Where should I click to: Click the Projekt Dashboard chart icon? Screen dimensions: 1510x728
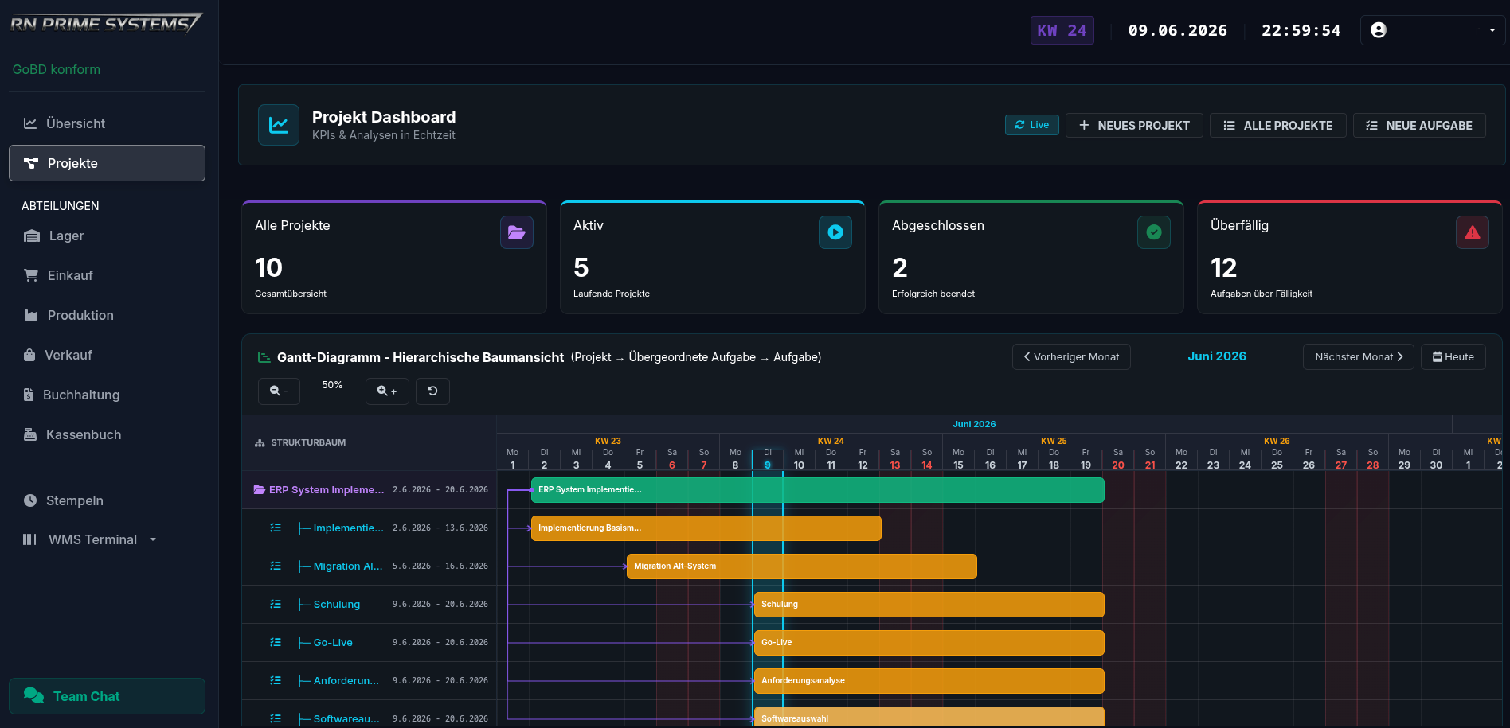point(279,125)
